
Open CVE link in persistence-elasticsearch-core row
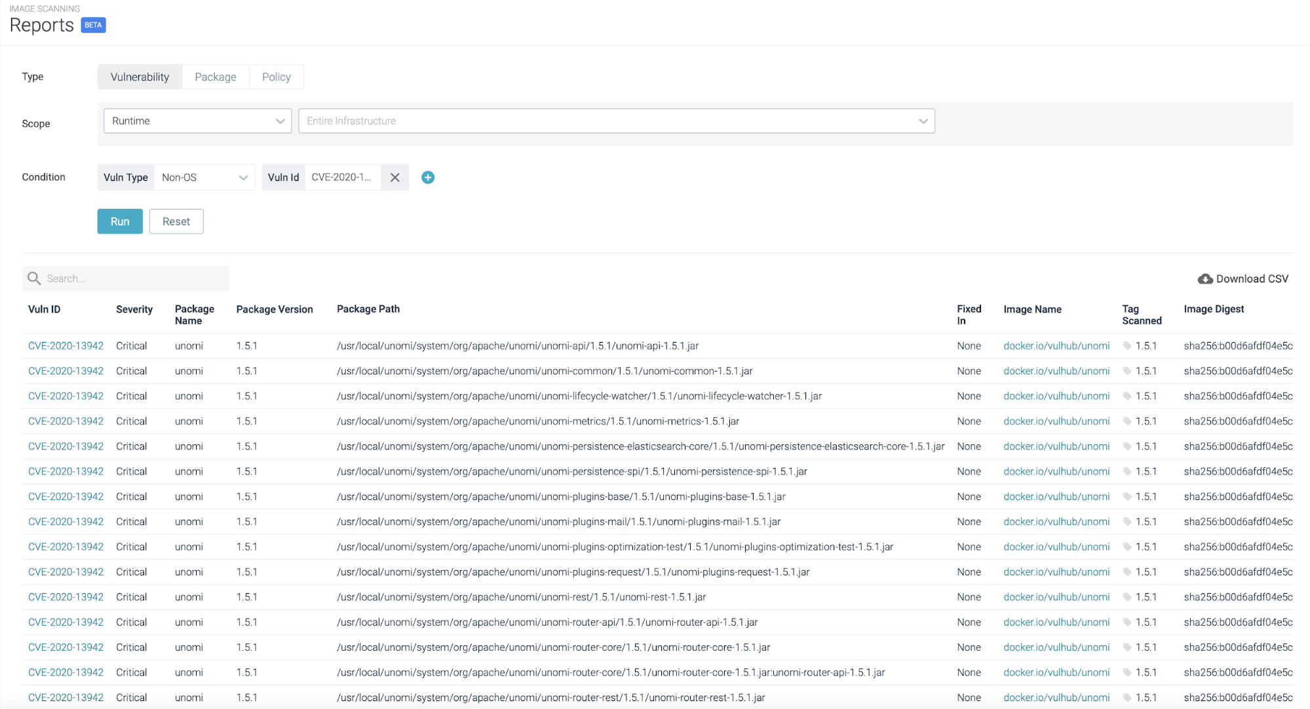pos(66,446)
